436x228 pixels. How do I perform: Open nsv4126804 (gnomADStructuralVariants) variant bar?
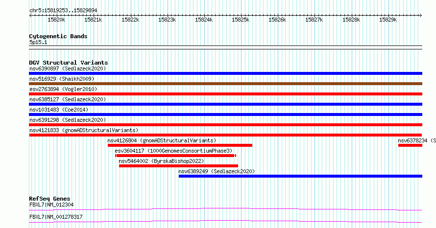tap(180, 145)
